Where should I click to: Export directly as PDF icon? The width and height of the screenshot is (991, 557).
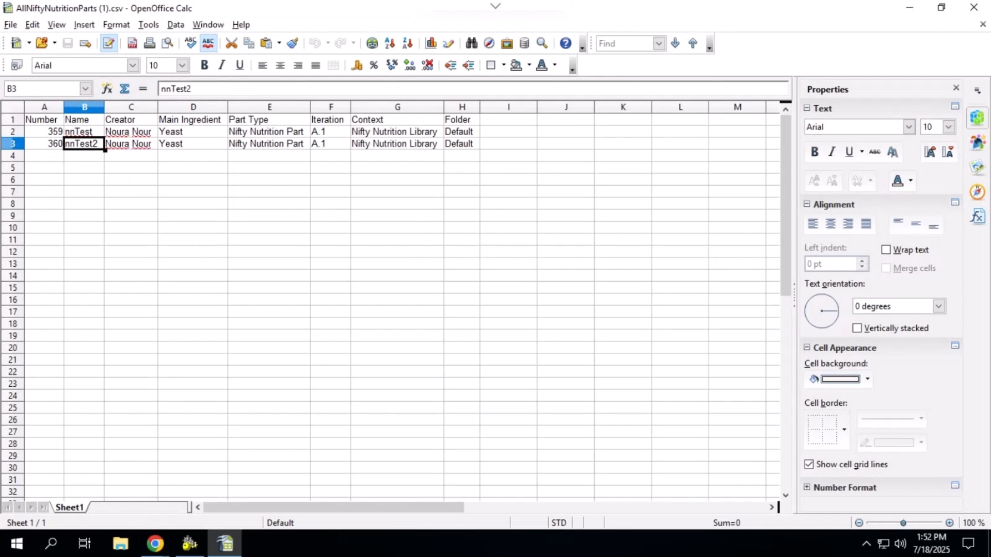coord(132,43)
